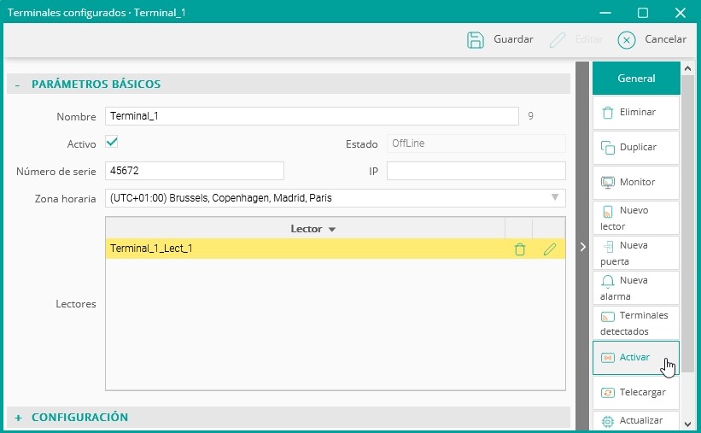
Task: Create a Nueva puerta
Action: coord(636,253)
